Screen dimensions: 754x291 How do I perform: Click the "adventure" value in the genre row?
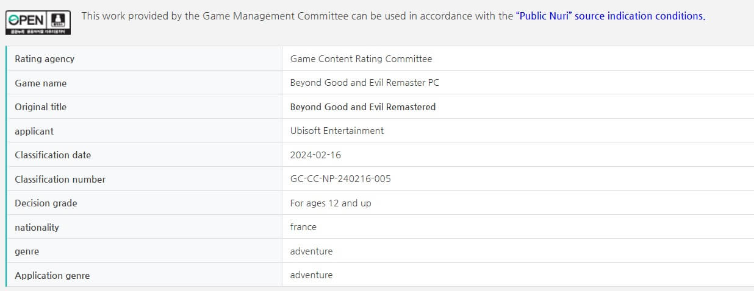point(311,251)
